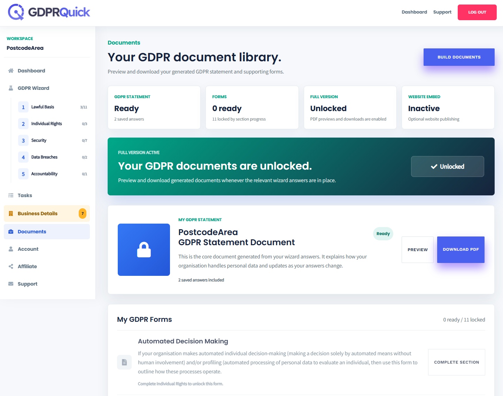
Task: Click the padlock document thumbnail
Action: pos(144,250)
